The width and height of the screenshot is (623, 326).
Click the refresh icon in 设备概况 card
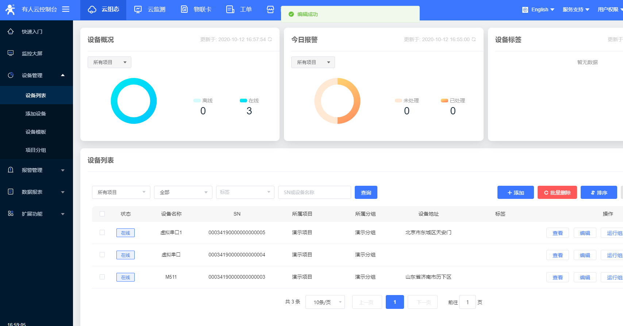coord(270,39)
